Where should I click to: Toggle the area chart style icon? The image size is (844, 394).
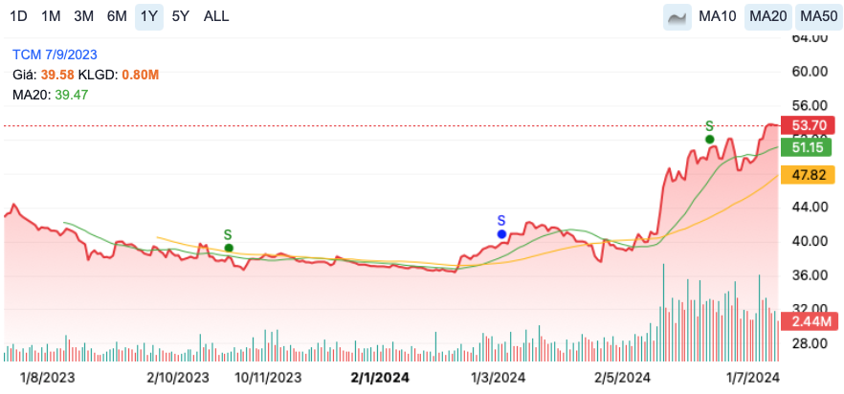pos(677,16)
